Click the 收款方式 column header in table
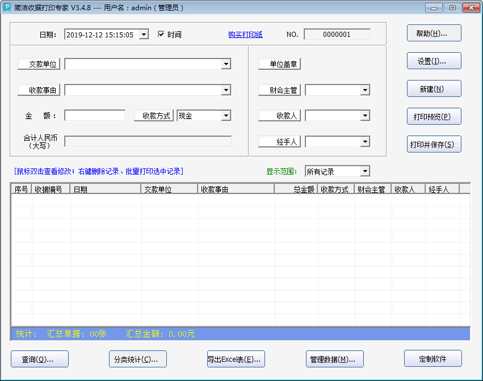 pyautogui.click(x=336, y=189)
